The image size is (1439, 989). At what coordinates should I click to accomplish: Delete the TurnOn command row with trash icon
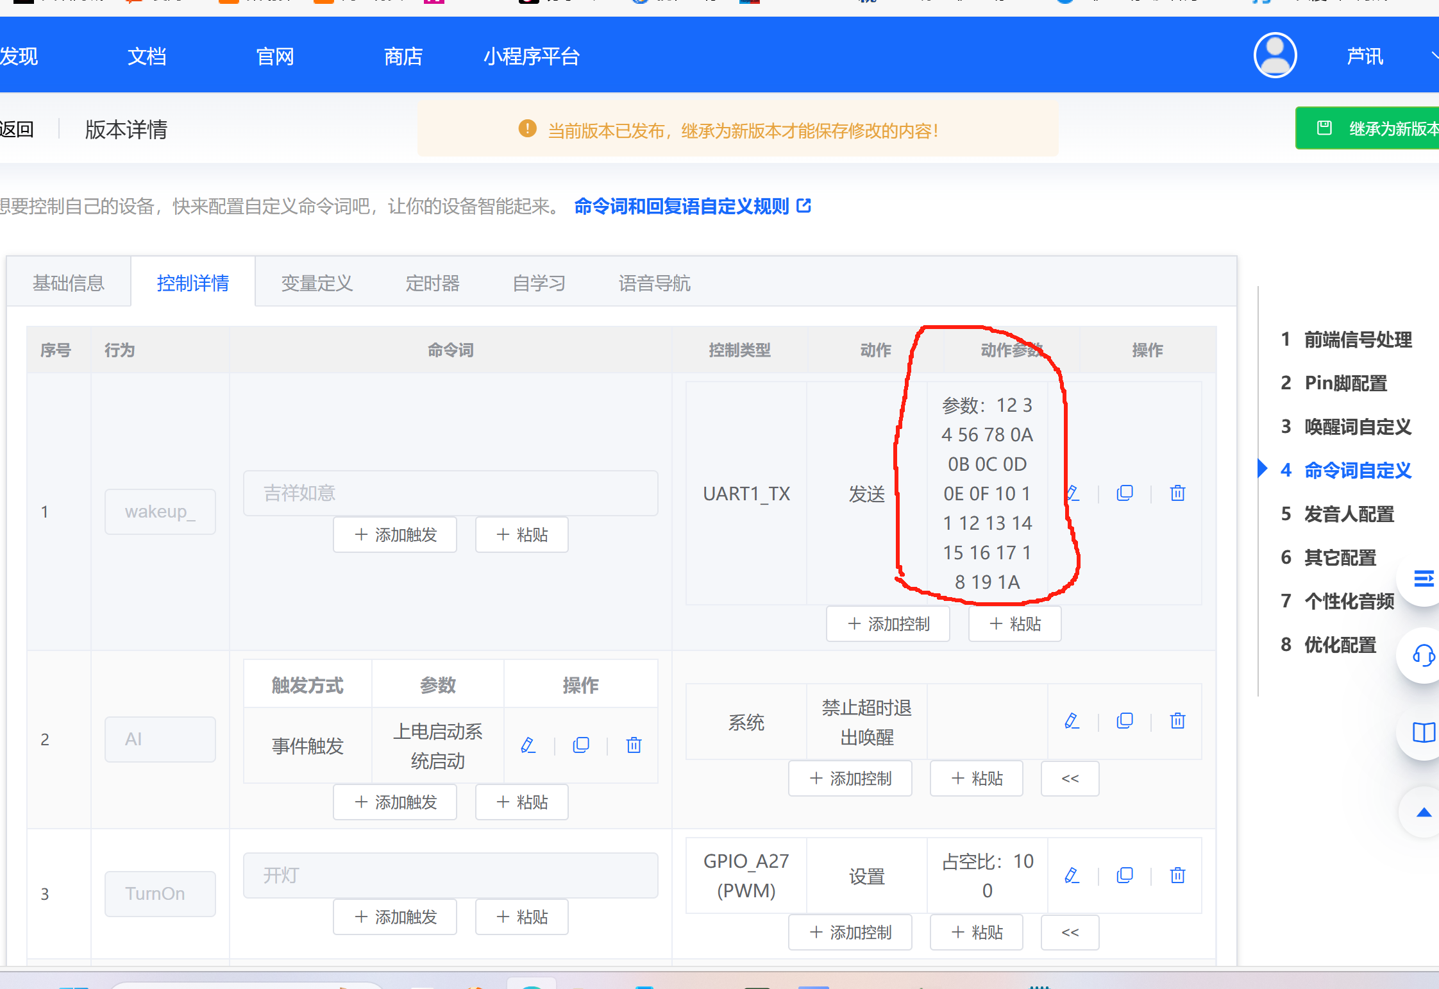1177,875
